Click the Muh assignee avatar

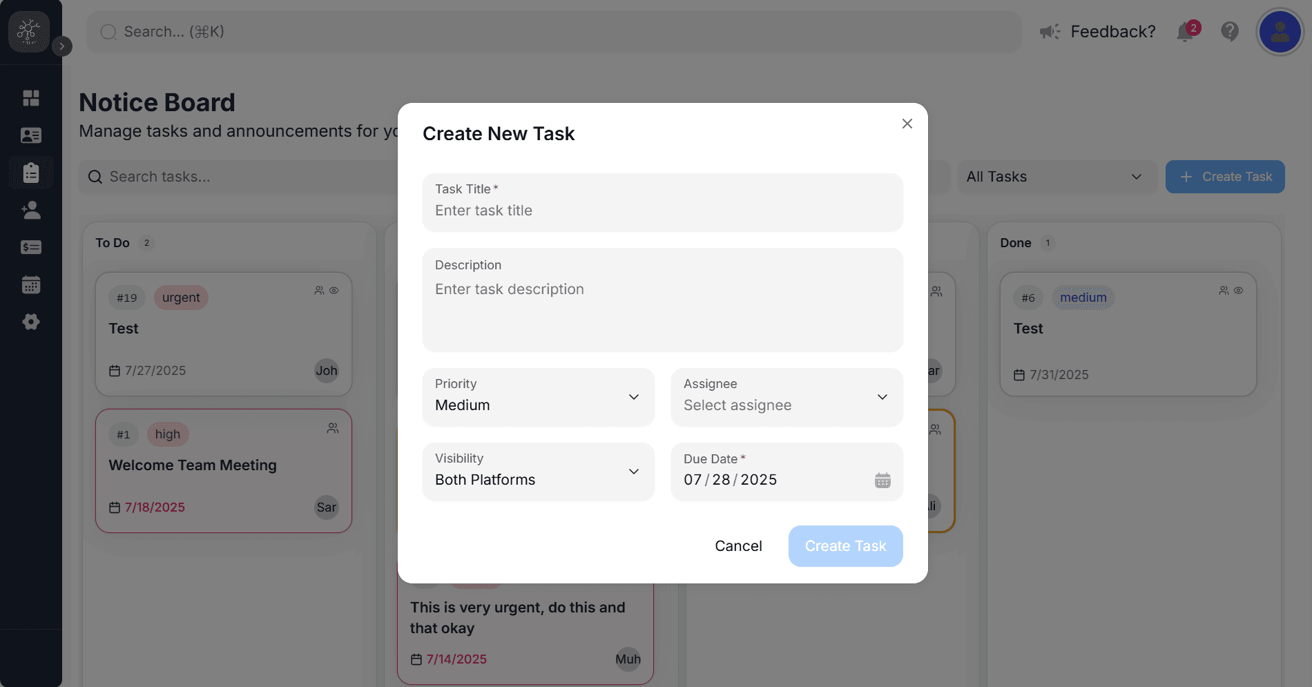pos(628,659)
